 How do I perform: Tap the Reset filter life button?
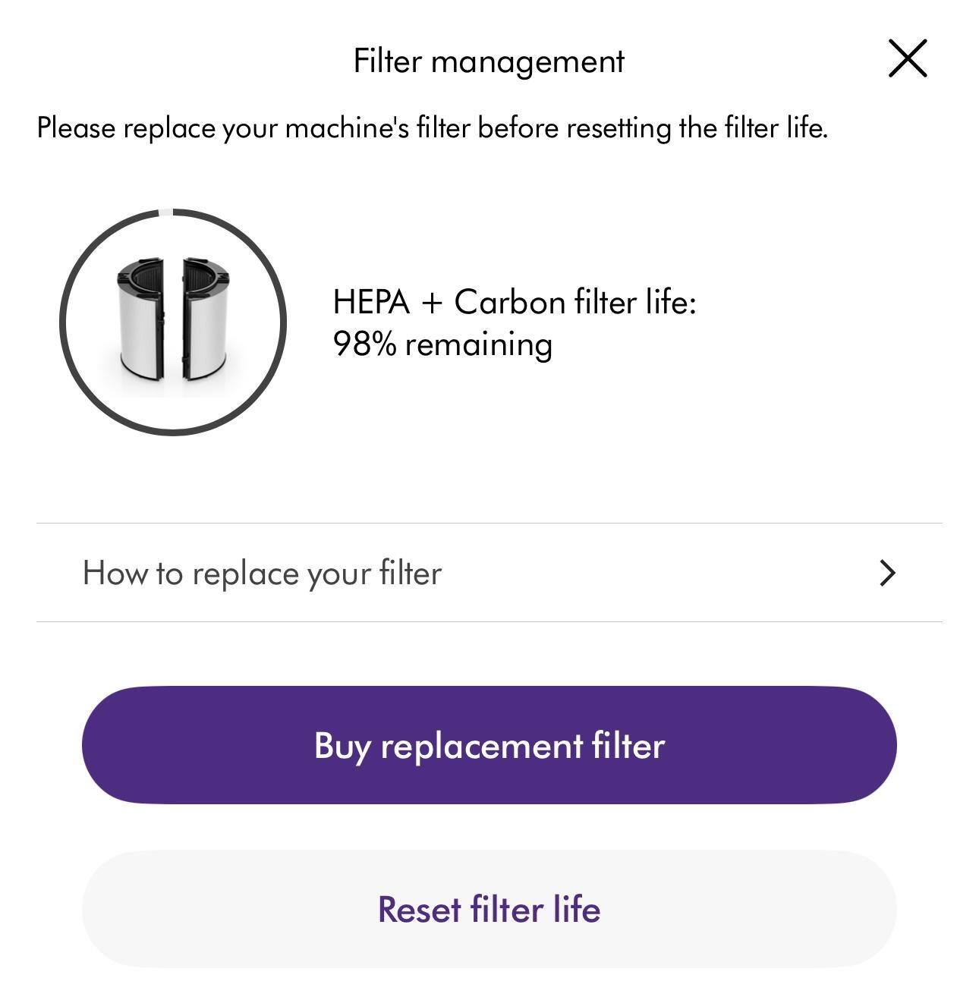click(489, 909)
